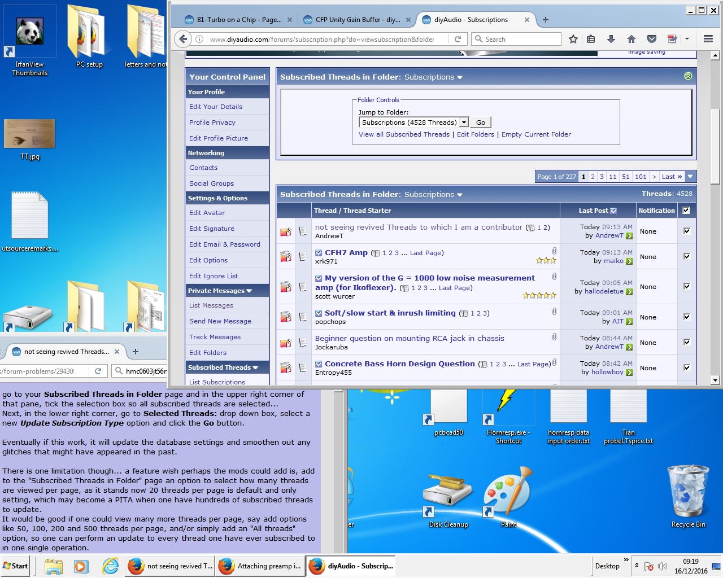This screenshot has width=723, height=578.
Task: Sort threads by Last Post column
Action: [593, 211]
